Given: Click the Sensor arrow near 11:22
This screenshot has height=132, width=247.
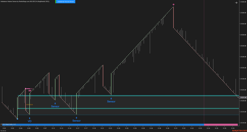Looking at the screenshot, I should pyautogui.click(x=111, y=99).
